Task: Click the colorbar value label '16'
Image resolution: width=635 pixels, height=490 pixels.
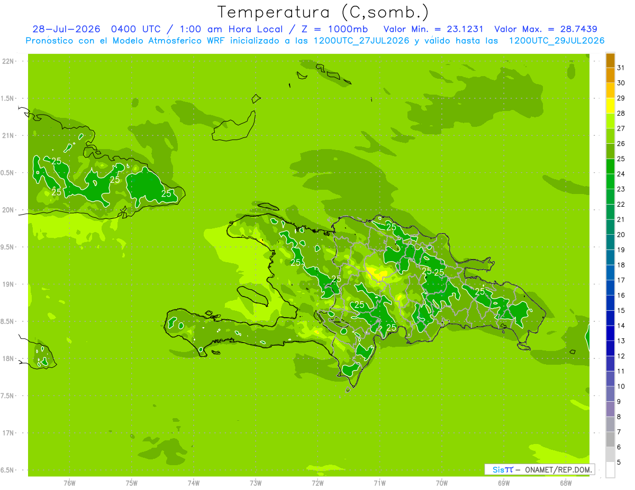Action: tap(621, 295)
